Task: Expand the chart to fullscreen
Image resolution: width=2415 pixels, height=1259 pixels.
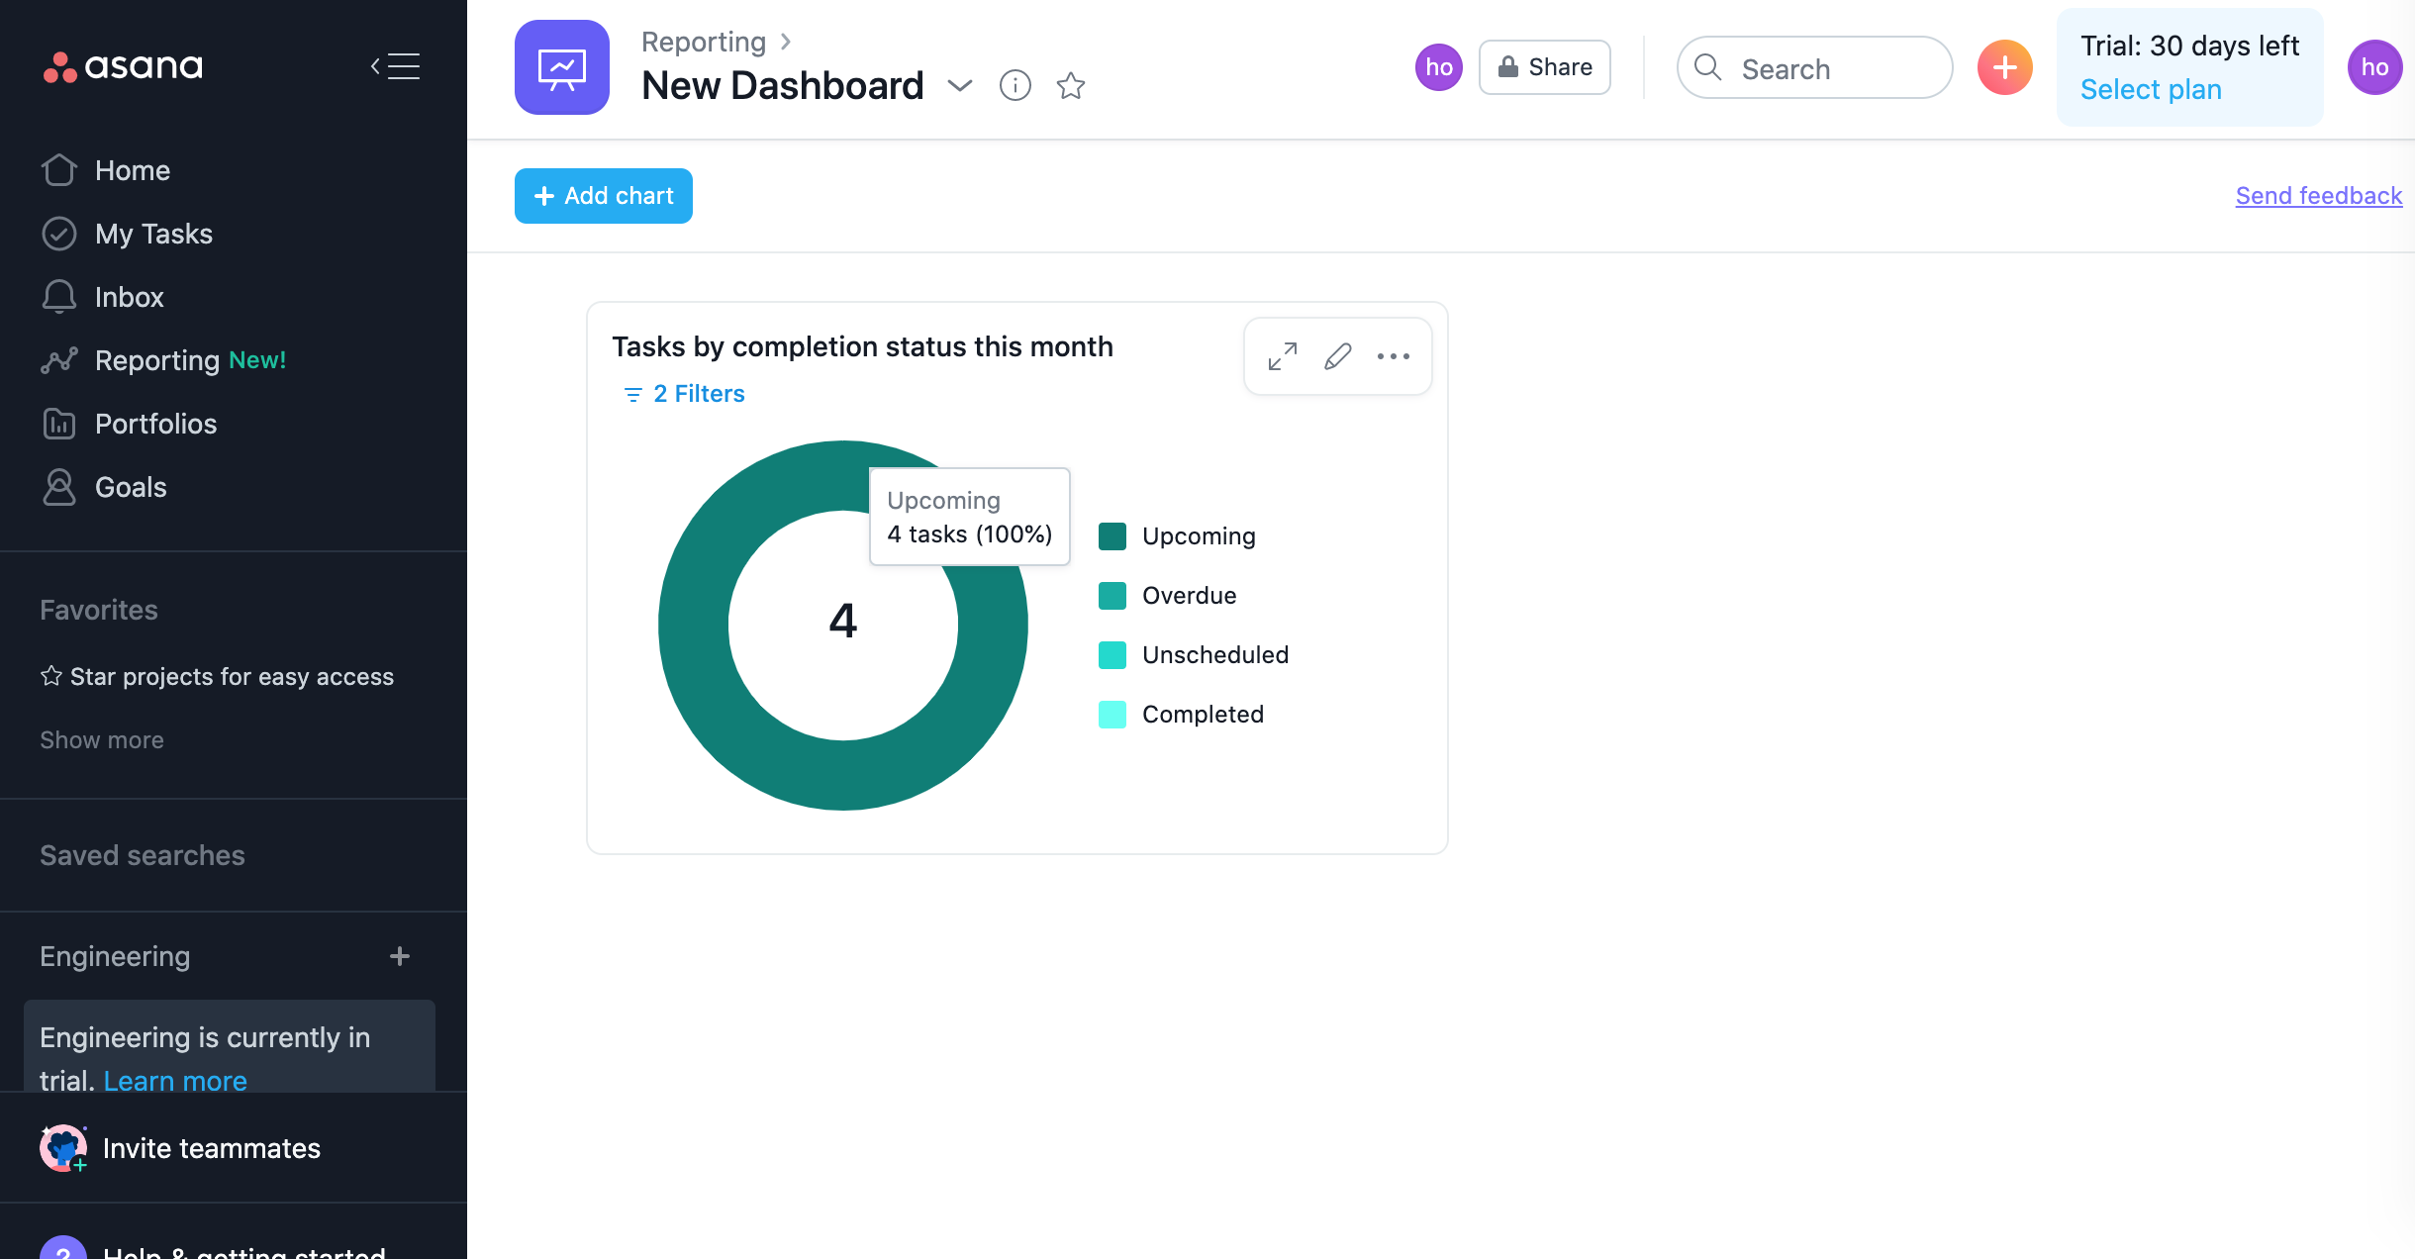Action: [1283, 356]
